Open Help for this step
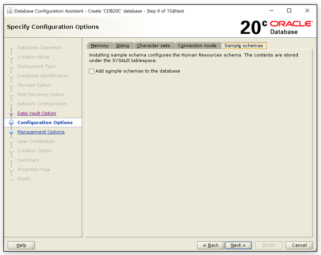The image size is (321, 255). click(21, 245)
